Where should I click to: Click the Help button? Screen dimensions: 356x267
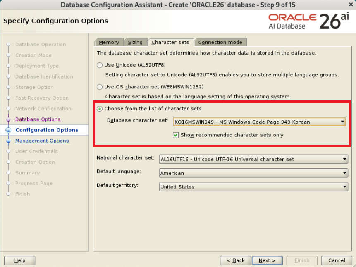[20, 260]
